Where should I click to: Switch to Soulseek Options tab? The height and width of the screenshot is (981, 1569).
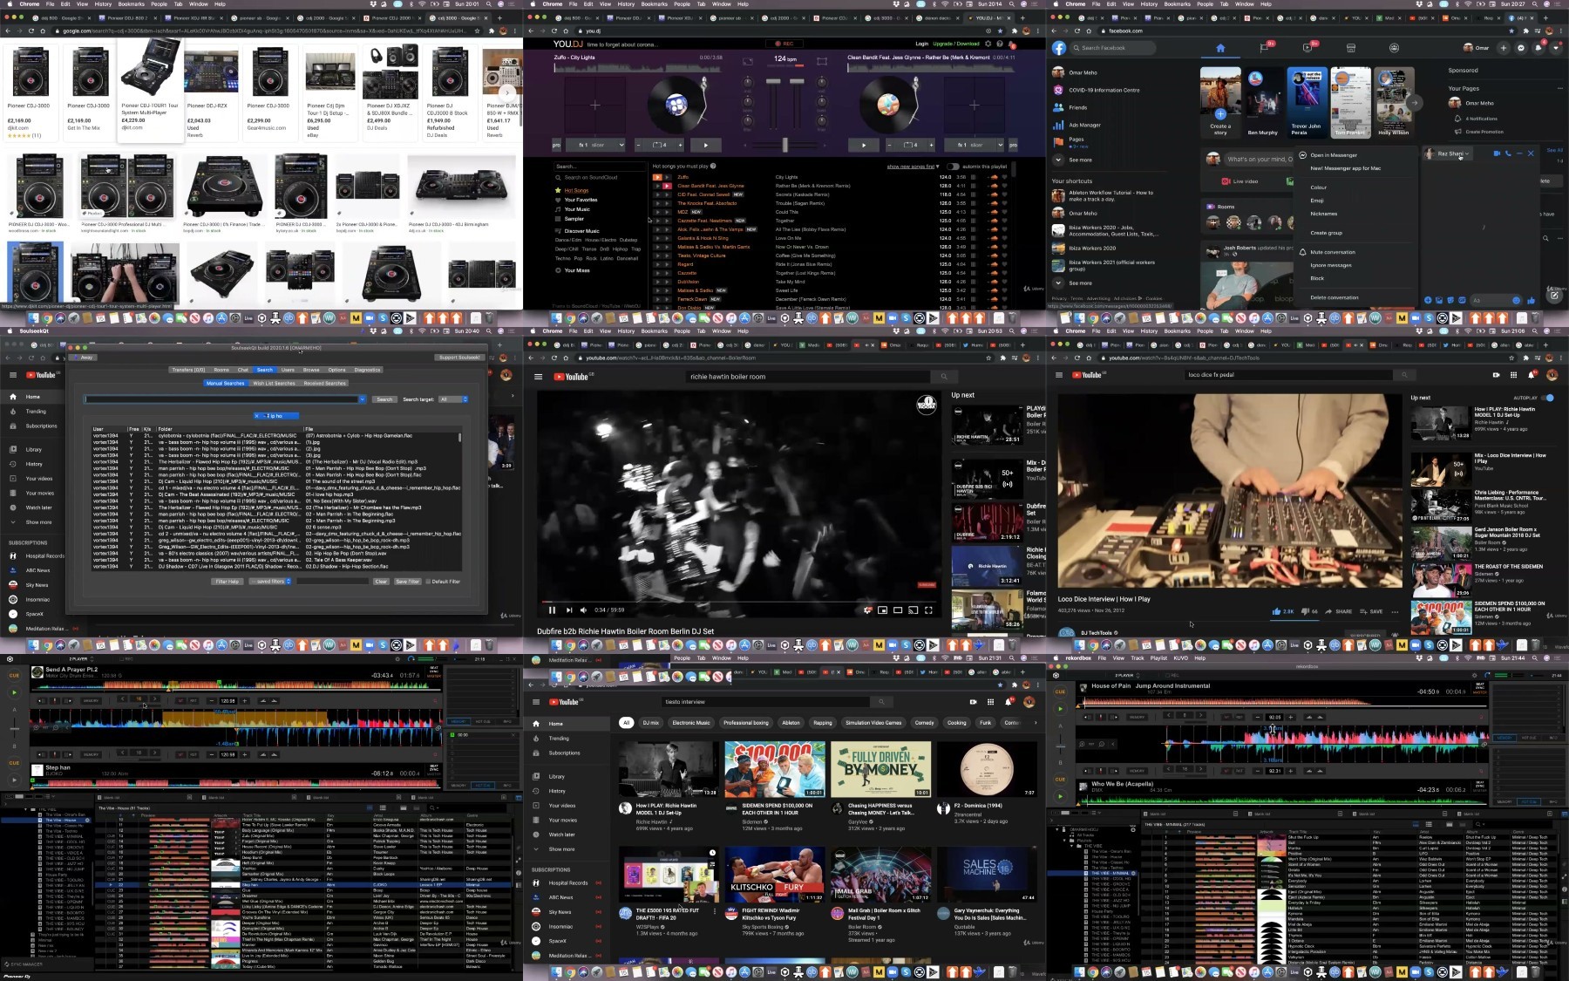[337, 370]
